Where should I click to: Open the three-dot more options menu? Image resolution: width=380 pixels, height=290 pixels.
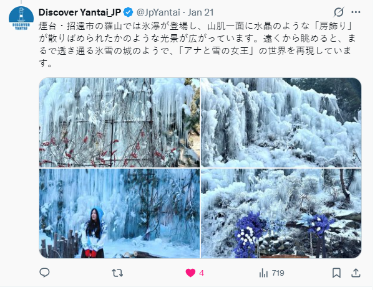[356, 12]
